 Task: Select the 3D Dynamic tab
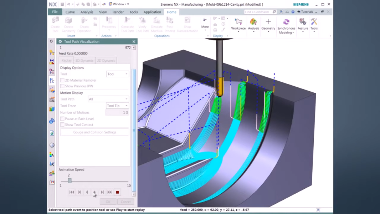pyautogui.click(x=84, y=61)
